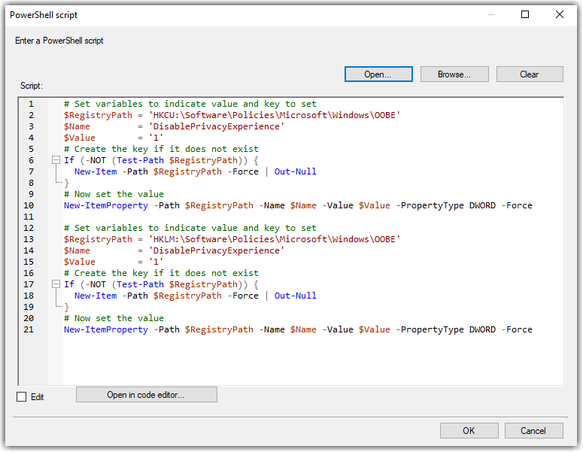Click '# Create the key' comment on line 5

pos(161,149)
